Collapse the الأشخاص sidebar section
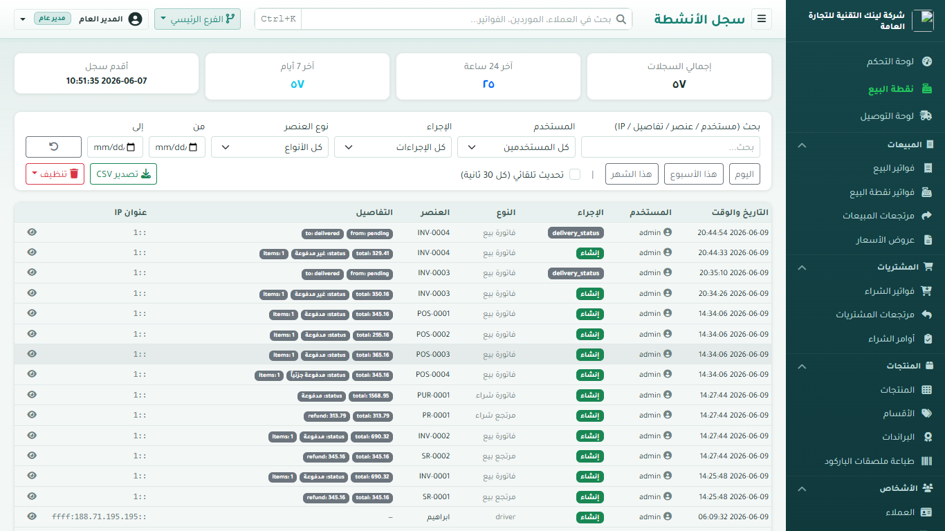Screen dimensions: 945x531 click(x=802, y=488)
